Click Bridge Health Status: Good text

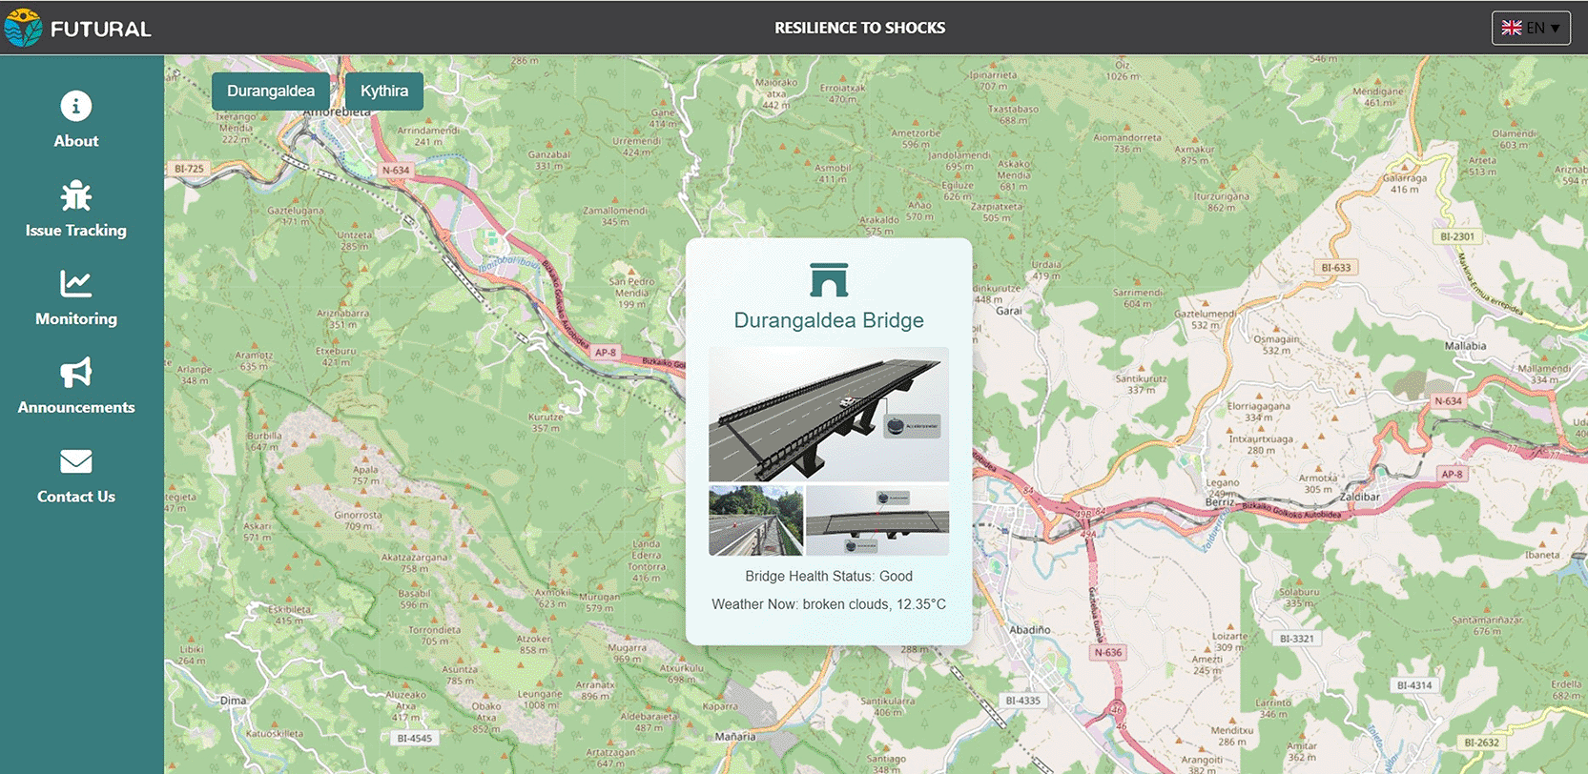(x=829, y=576)
